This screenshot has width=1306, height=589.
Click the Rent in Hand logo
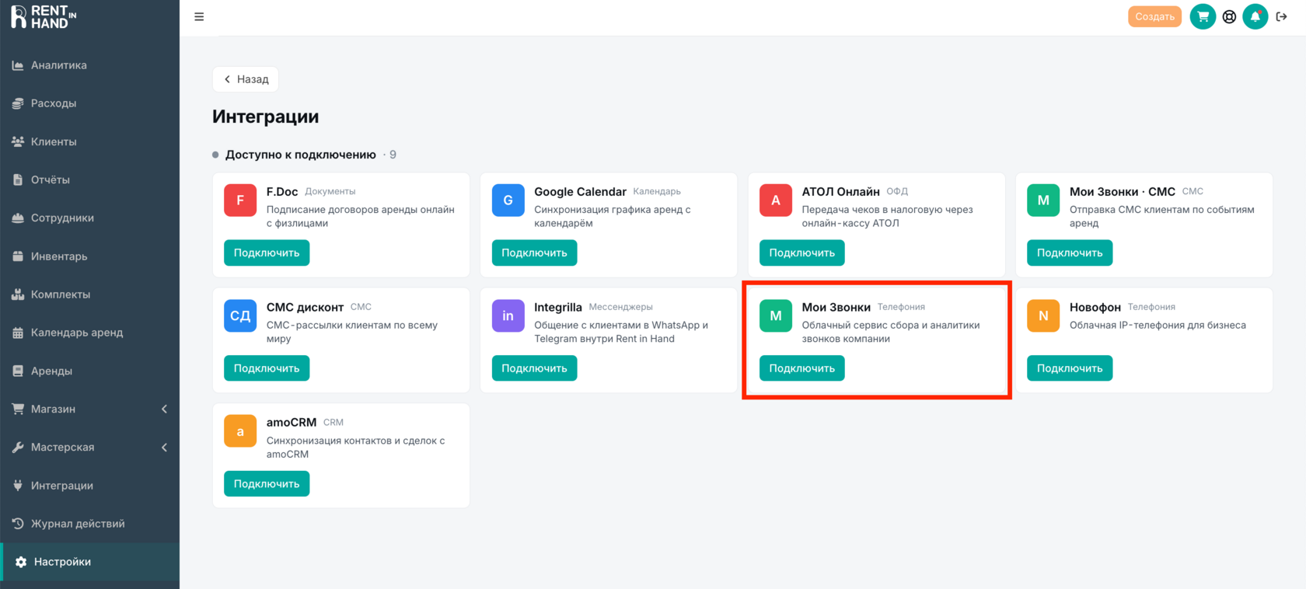tap(44, 17)
